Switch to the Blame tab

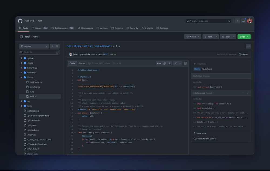[82, 63]
